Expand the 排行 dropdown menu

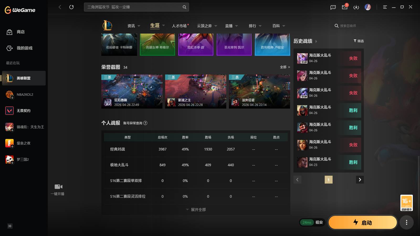click(260, 26)
